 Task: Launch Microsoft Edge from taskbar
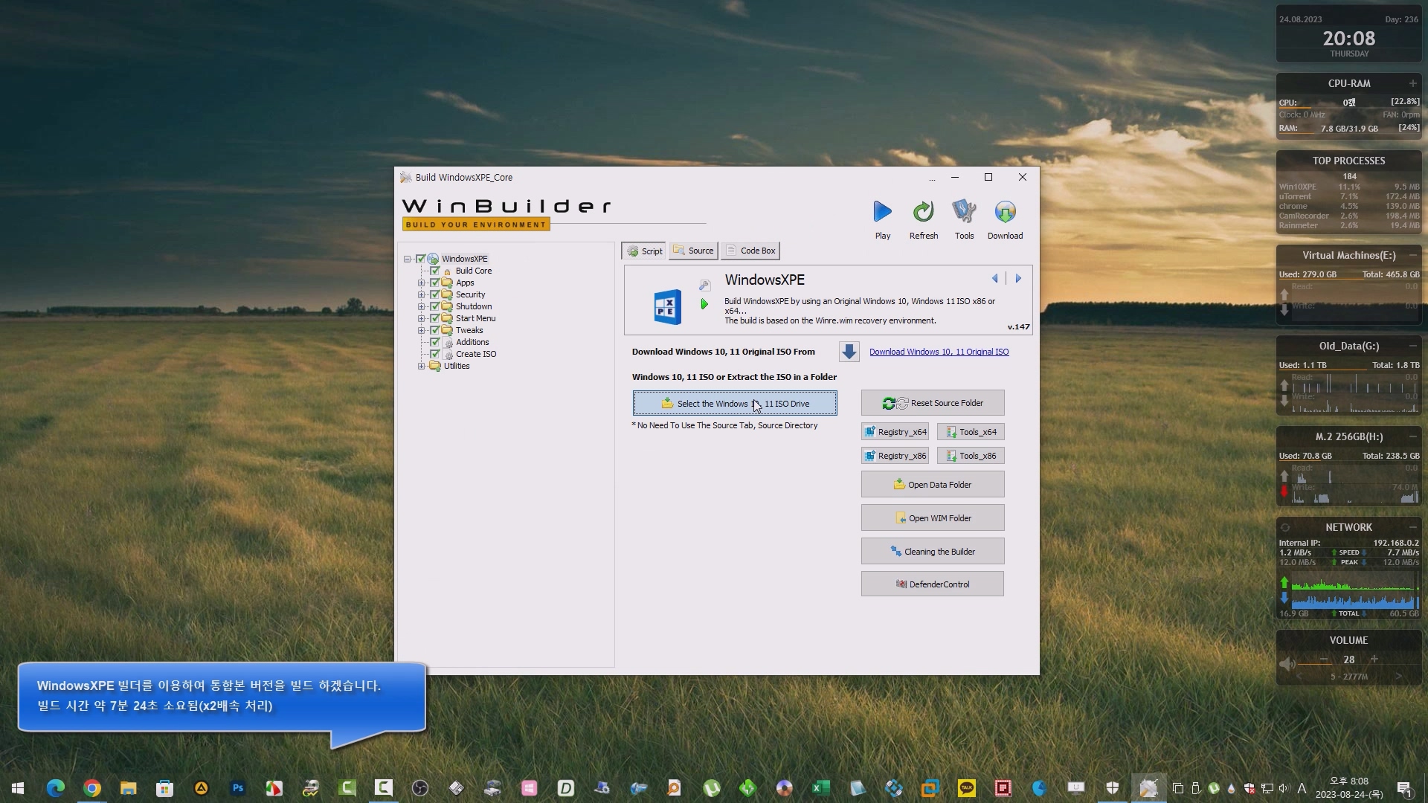click(55, 788)
